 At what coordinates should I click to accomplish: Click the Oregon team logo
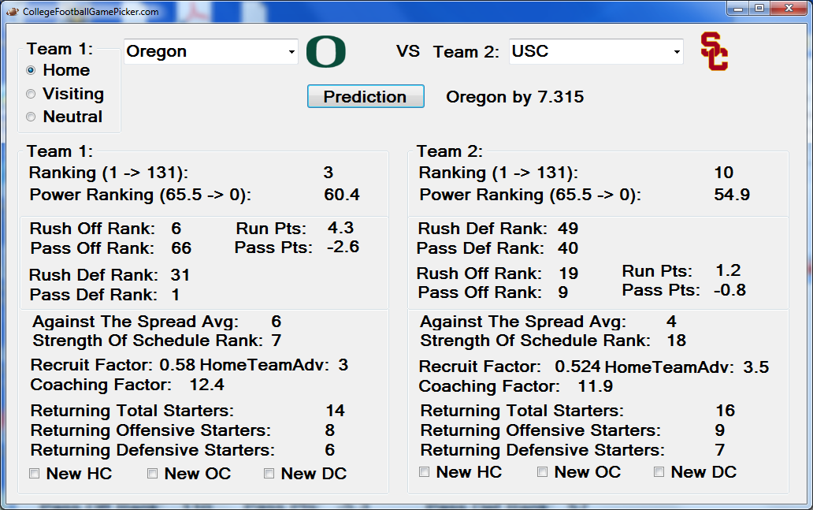click(325, 52)
